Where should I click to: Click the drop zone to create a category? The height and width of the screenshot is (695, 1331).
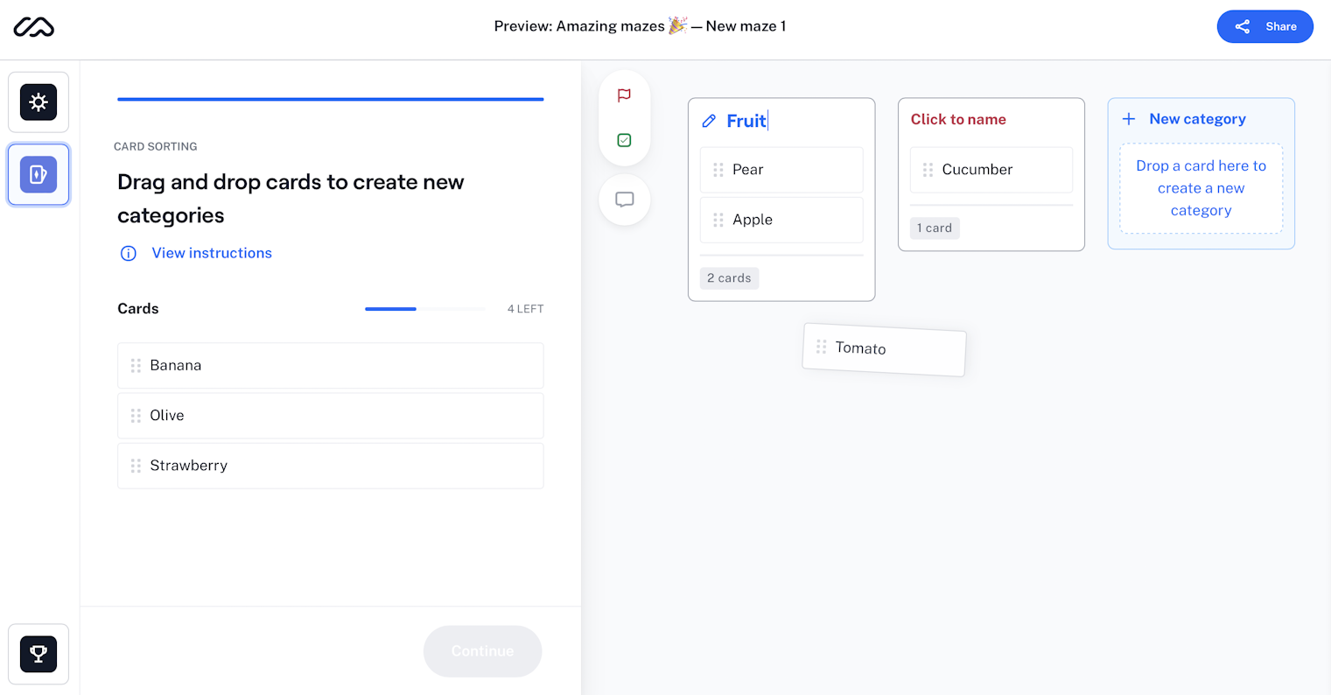1201,188
